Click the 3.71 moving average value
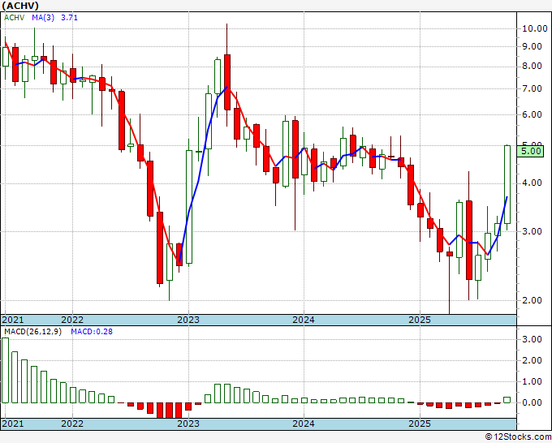552x443 pixels. 69,18
